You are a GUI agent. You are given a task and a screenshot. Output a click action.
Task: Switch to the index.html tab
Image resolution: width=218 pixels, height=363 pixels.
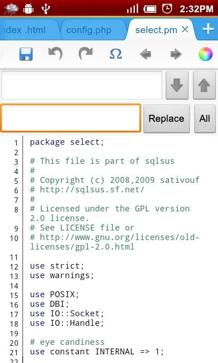25,30
